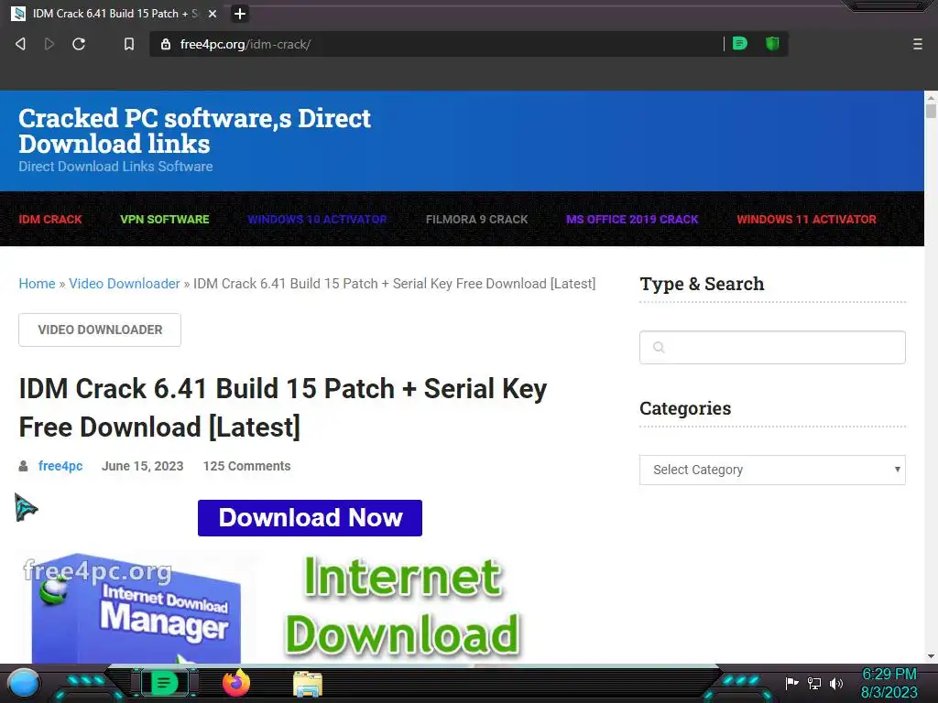Screen dimensions: 938x703
Task: Click the clock showing 6:29 PM
Action: (x=889, y=683)
